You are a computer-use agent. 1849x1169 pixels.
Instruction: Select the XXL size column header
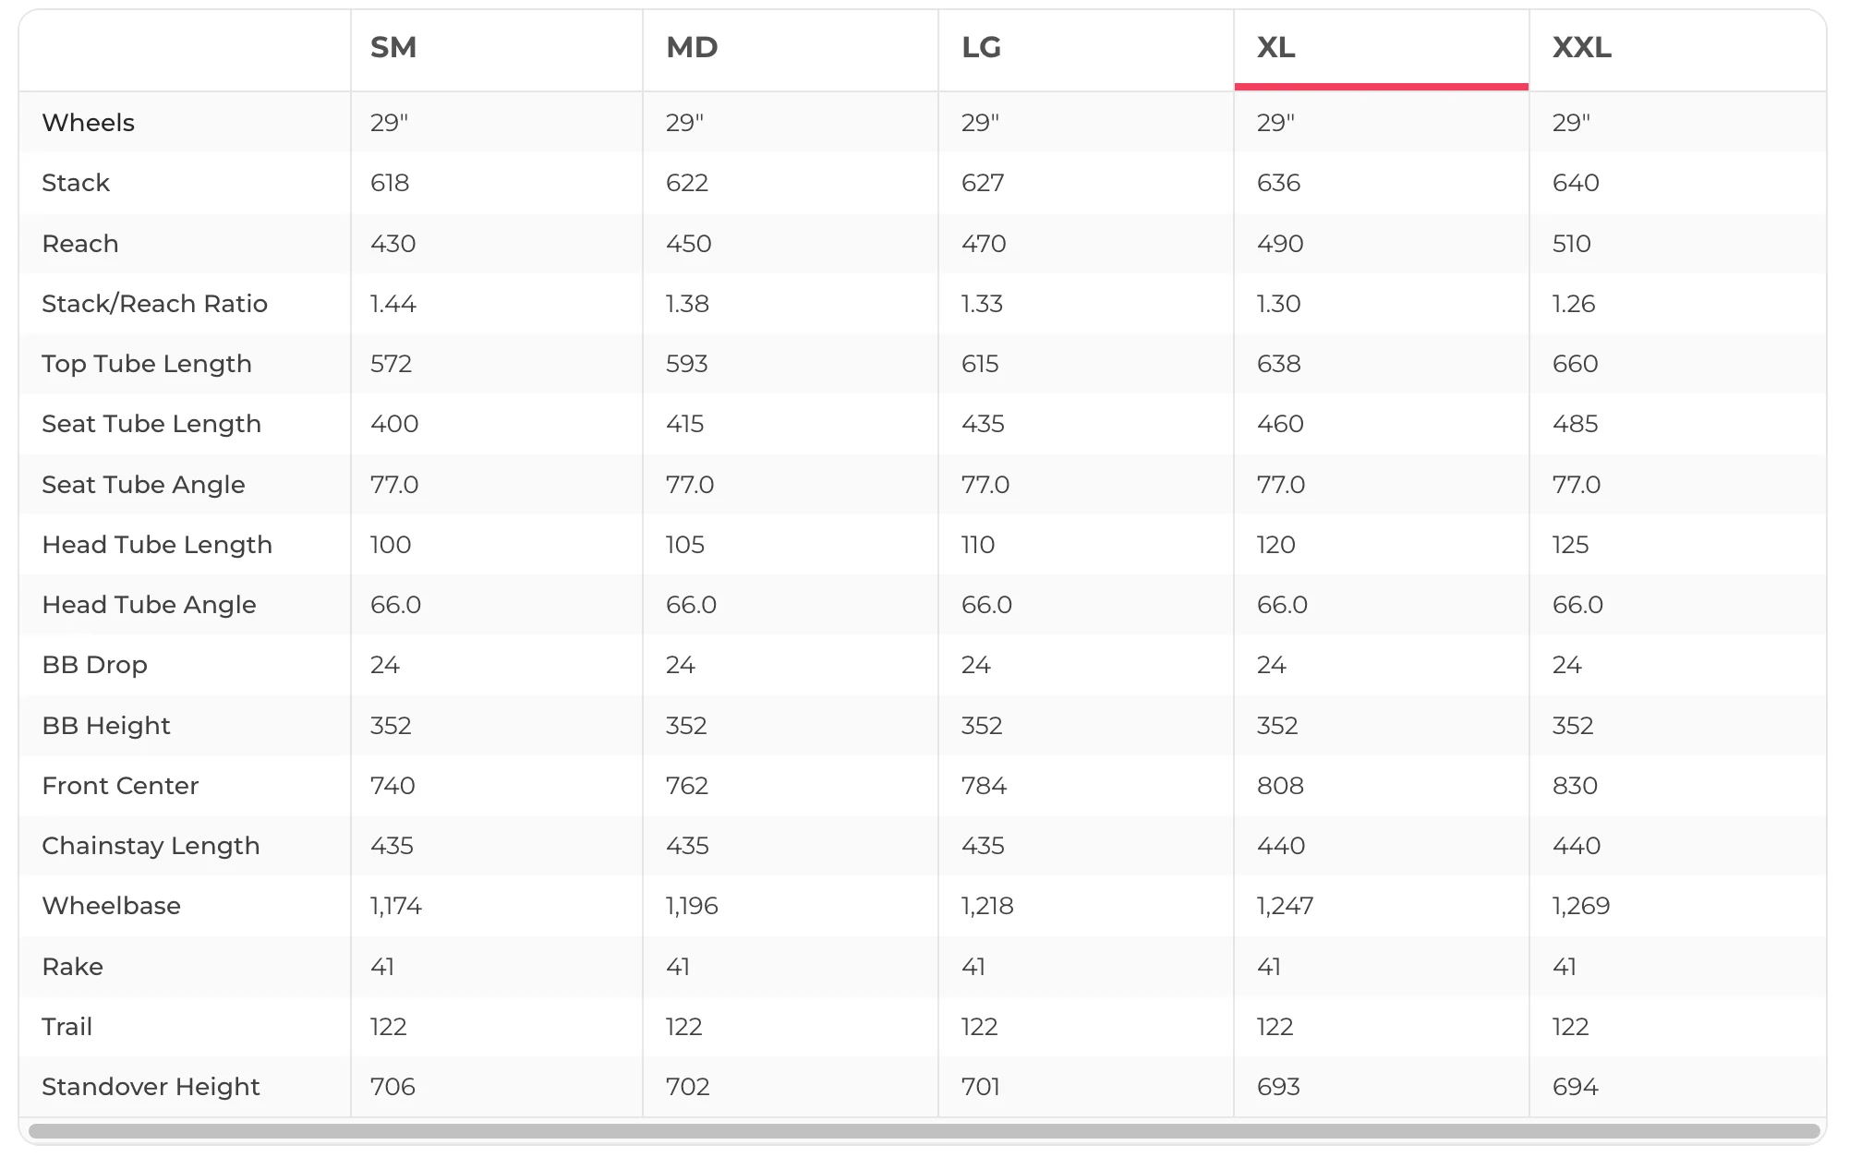point(1582,47)
